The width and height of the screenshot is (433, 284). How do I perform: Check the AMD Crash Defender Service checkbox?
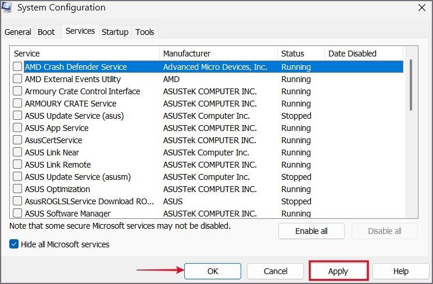click(x=17, y=67)
